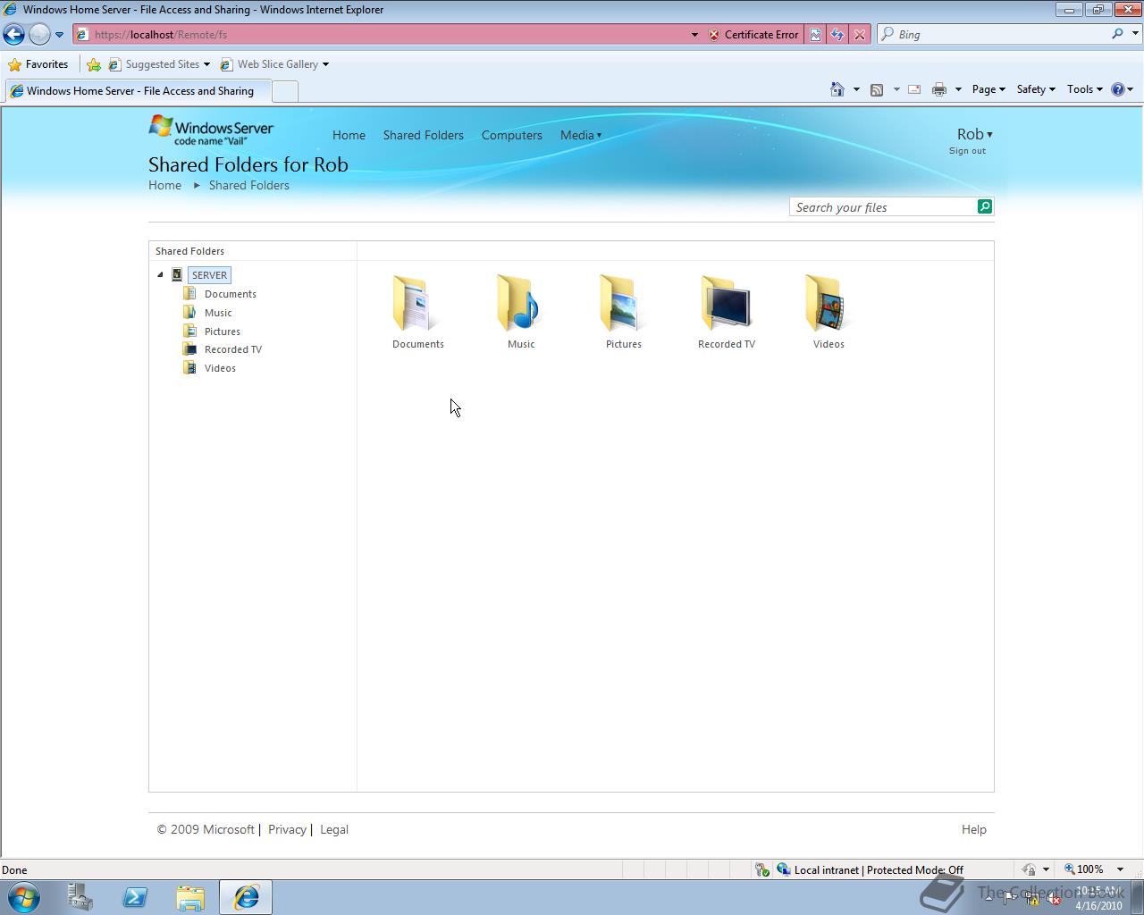The width and height of the screenshot is (1144, 915).
Task: Focus the Search your files box
Action: click(883, 207)
